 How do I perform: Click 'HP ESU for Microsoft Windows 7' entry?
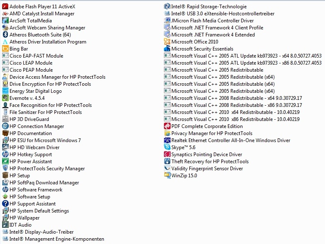(42, 140)
